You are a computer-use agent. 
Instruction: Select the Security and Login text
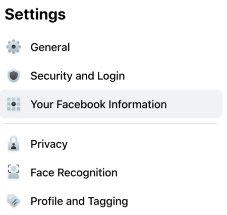click(78, 76)
